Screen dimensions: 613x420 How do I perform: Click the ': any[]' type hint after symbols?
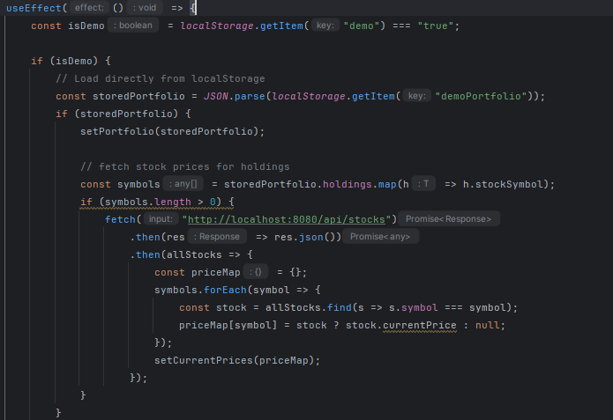(x=183, y=184)
